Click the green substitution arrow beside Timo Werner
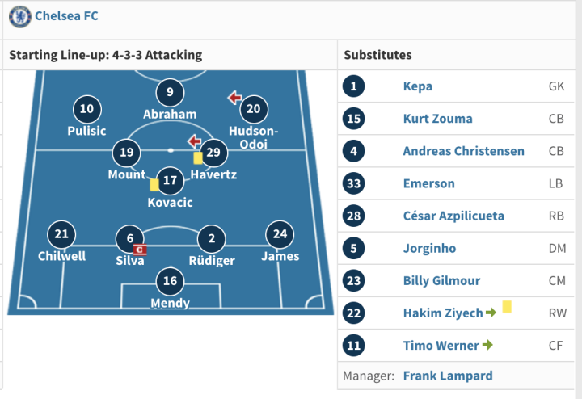Screen dimensions: 582x399 click(487, 346)
